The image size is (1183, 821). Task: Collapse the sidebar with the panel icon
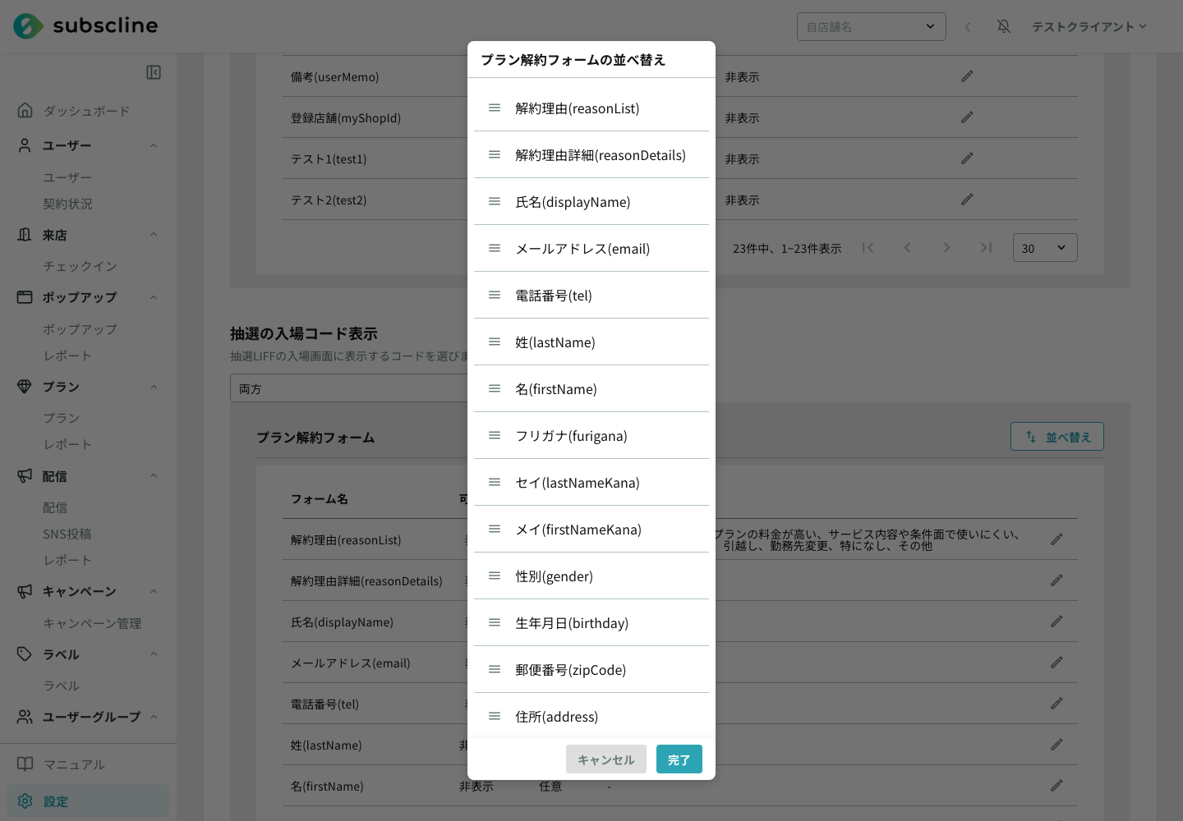coord(154,72)
